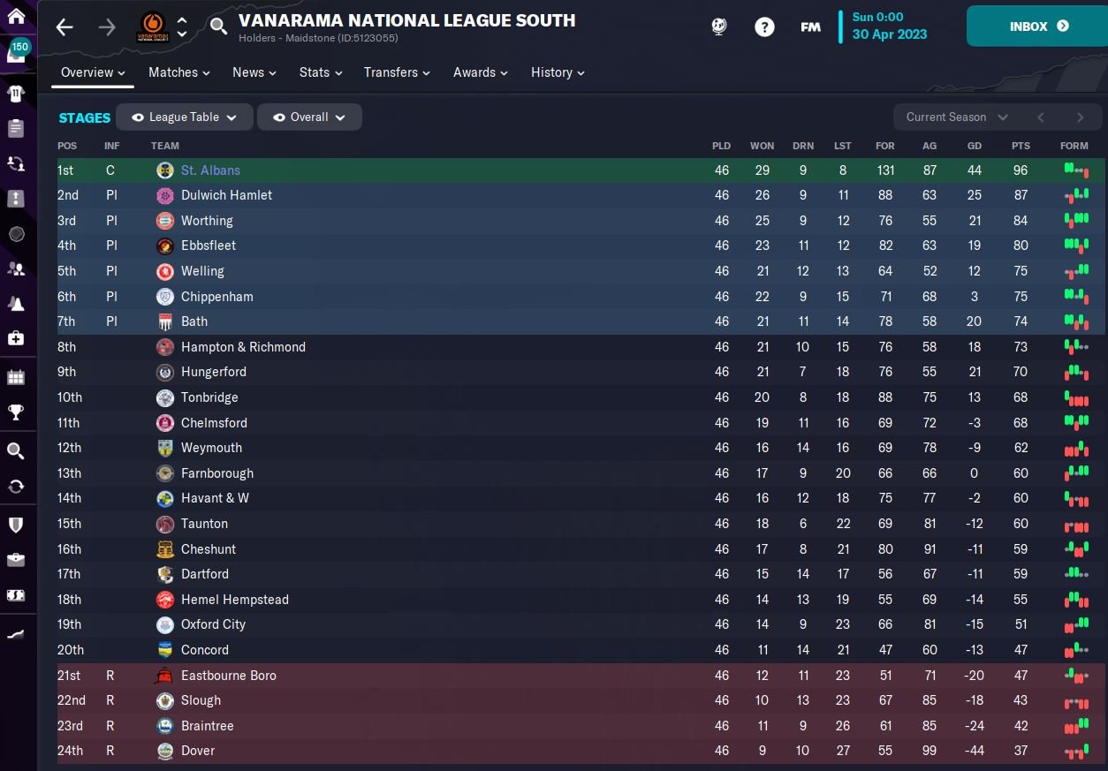Click the help question mark icon
This screenshot has width=1108, height=771.
point(764,26)
